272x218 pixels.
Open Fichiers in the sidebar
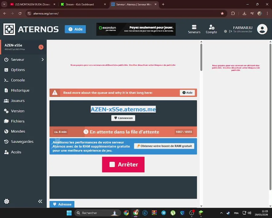coord(18,121)
